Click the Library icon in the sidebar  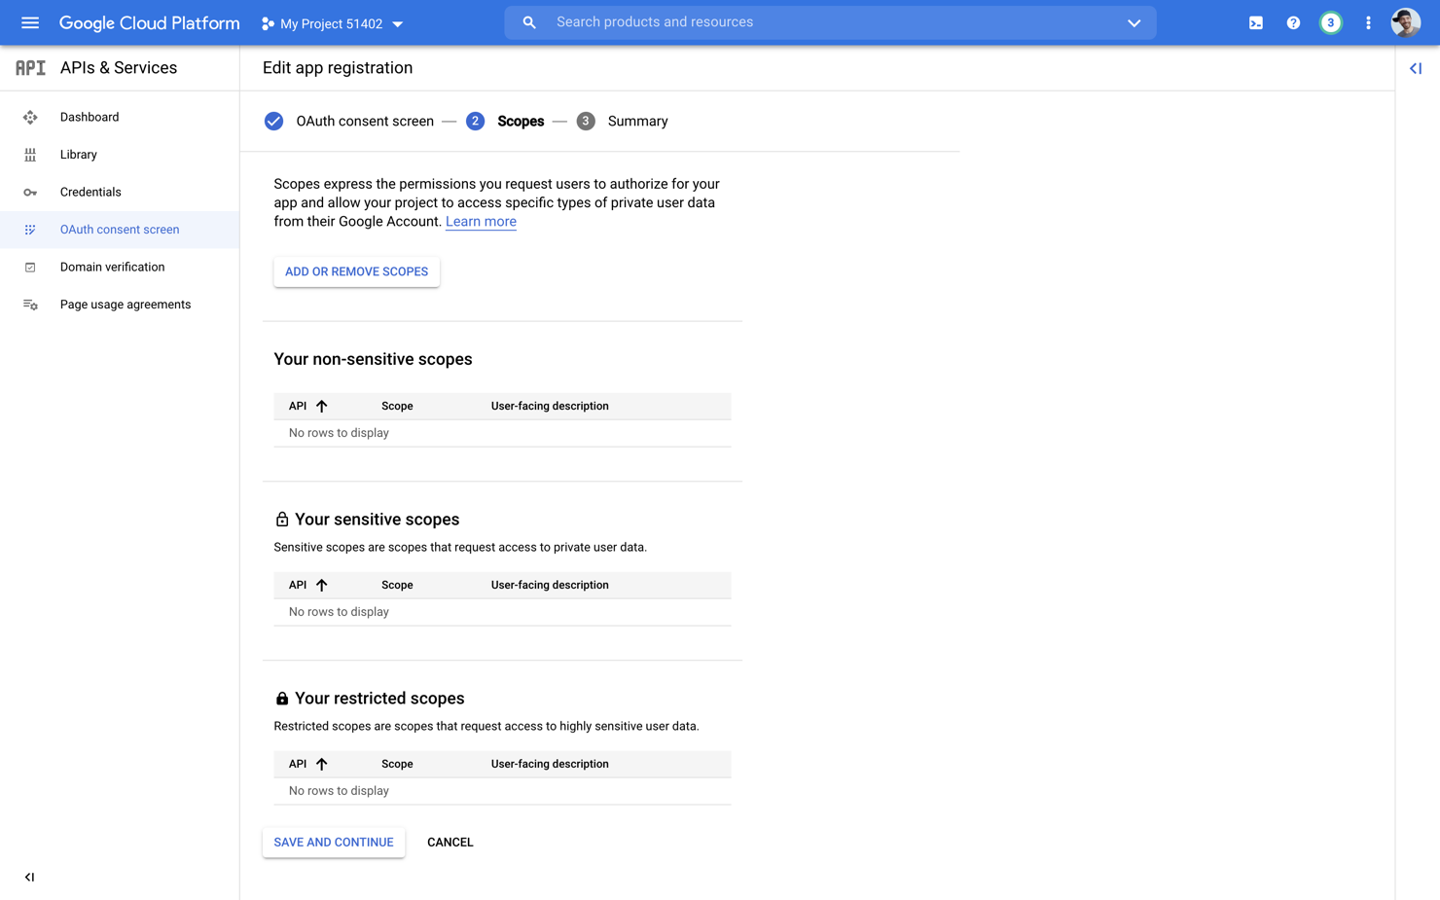coord(30,154)
